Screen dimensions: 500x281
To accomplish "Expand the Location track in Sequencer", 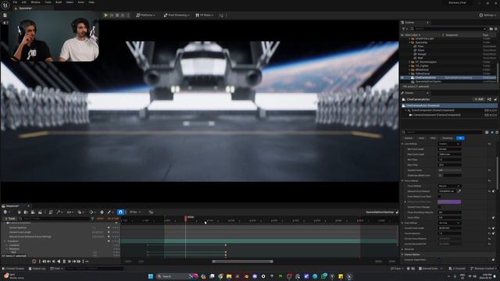I will [x=7, y=245].
